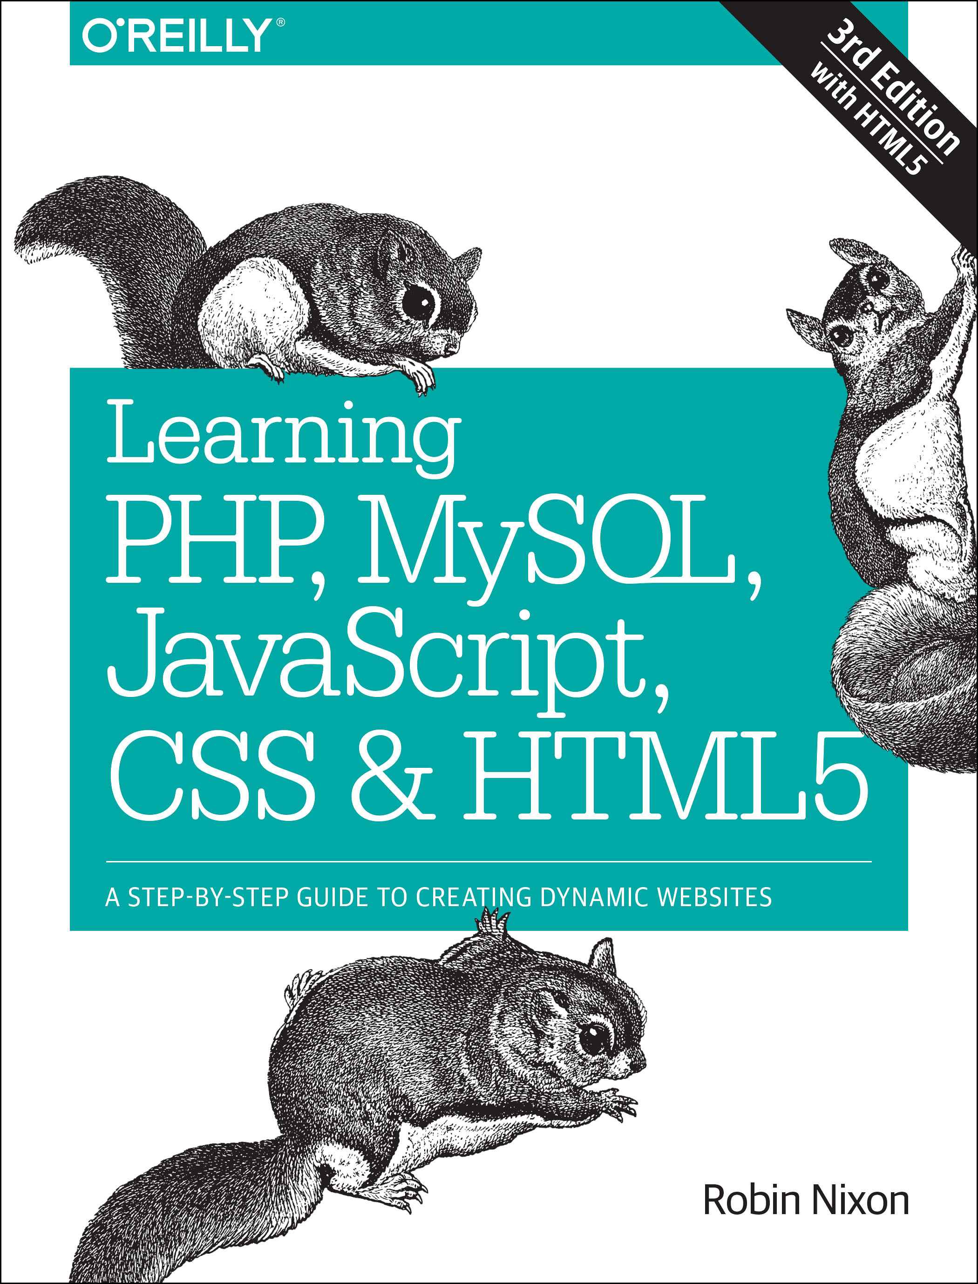
Task: Click the registered trademark symbol beside O'REILLY
Action: (x=280, y=23)
